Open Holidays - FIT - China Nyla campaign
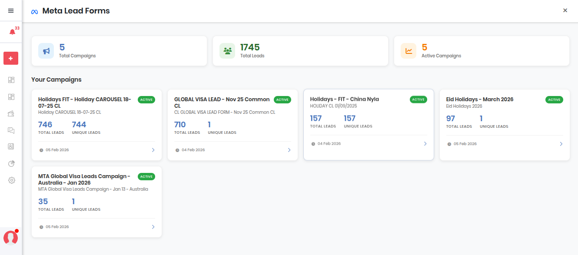This screenshot has width=578, height=255. coord(344,99)
